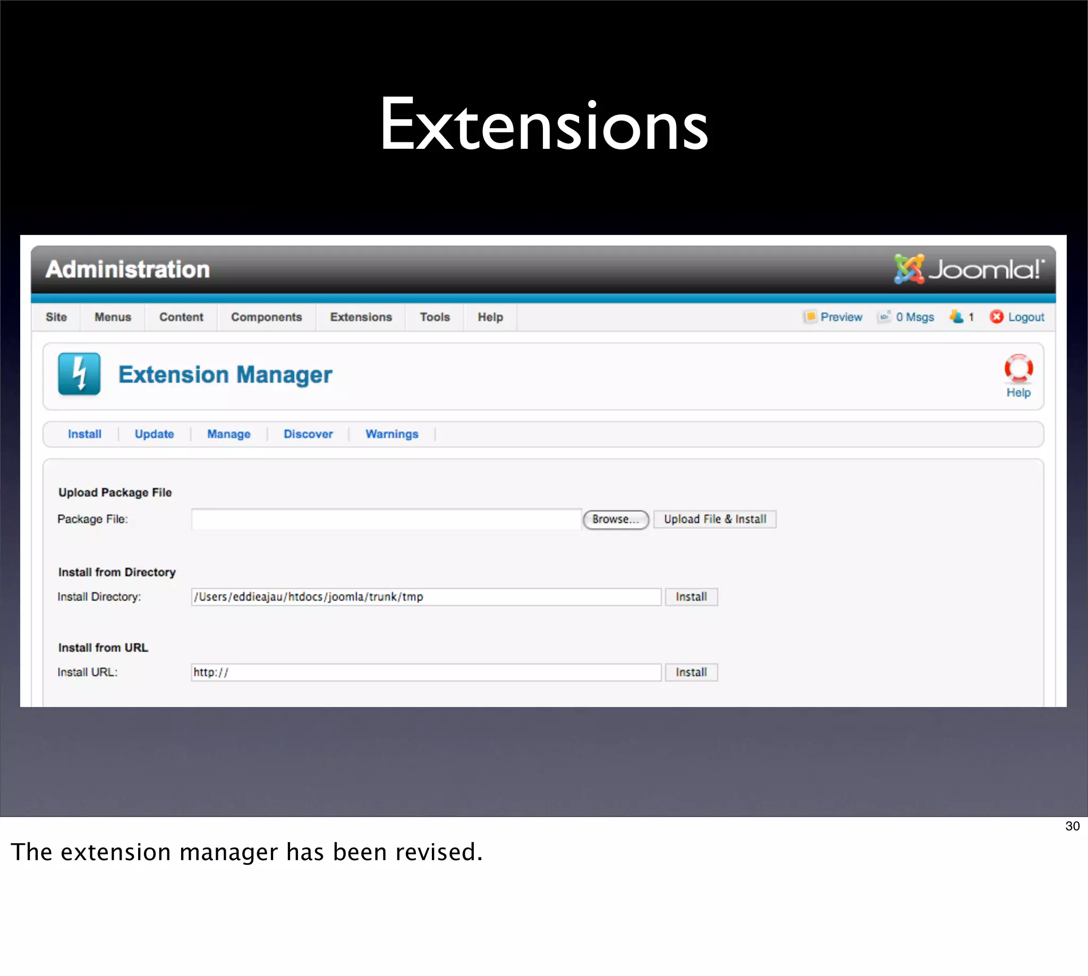Open the 0 Msgs link
Image resolution: width=1088 pixels, height=976 pixels.
click(x=915, y=317)
